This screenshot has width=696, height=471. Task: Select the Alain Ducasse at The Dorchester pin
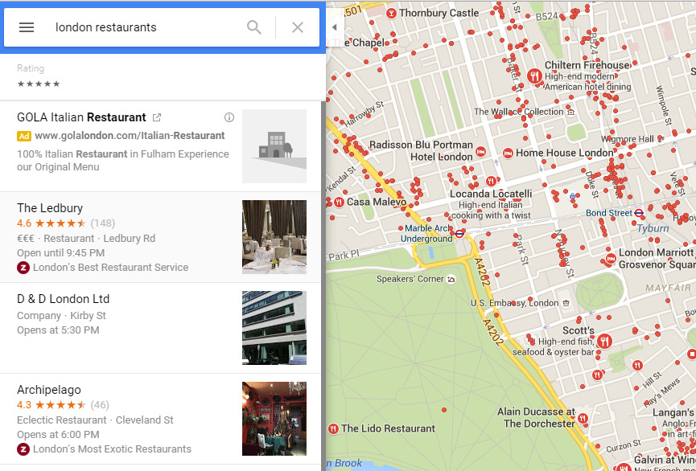pos(583,418)
